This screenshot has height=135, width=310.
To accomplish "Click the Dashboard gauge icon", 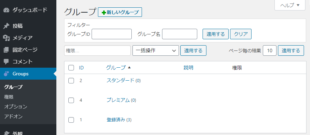I will click(x=7, y=10).
